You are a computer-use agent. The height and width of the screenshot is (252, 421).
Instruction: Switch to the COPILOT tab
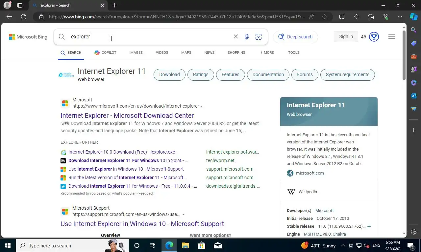point(105,52)
